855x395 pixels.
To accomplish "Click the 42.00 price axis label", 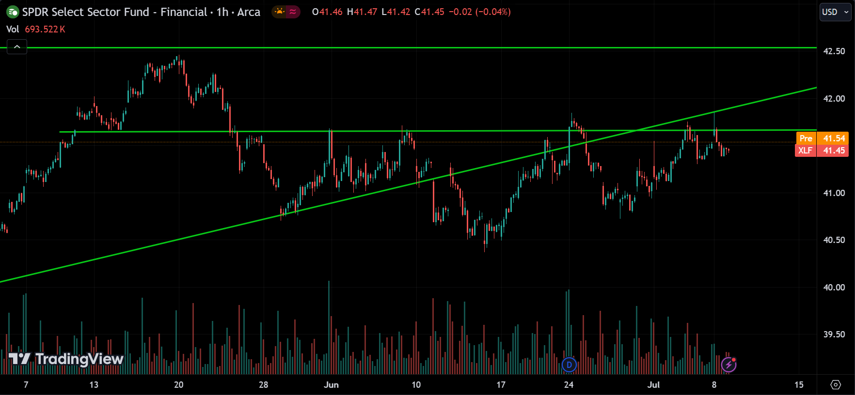I will [x=834, y=99].
